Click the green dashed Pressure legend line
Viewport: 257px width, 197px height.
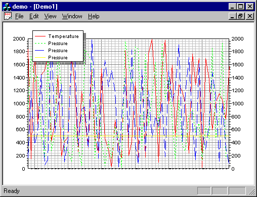[x=40, y=44]
